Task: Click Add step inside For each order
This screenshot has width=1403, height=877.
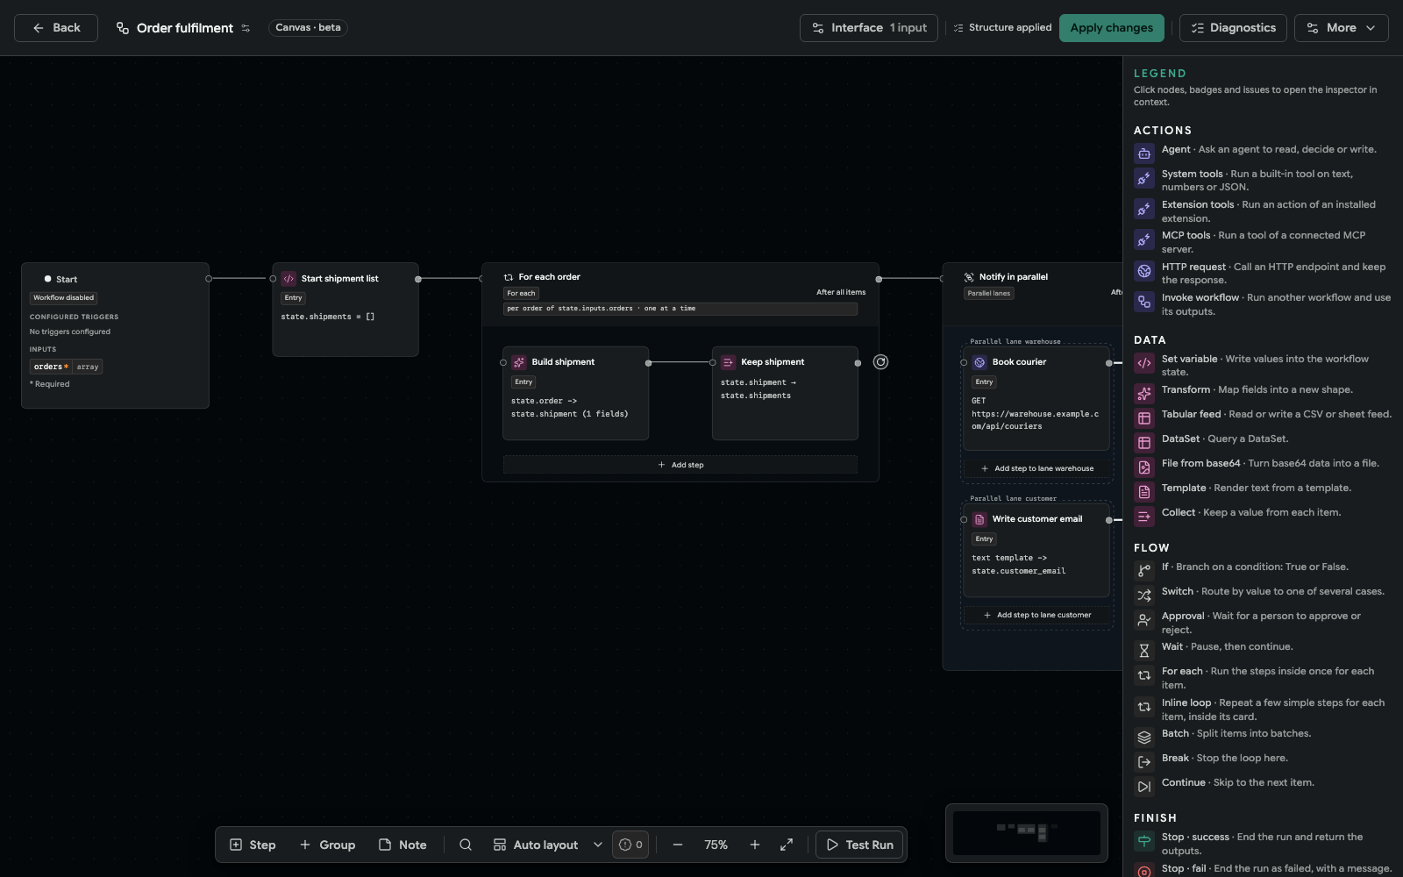Action: [680, 465]
